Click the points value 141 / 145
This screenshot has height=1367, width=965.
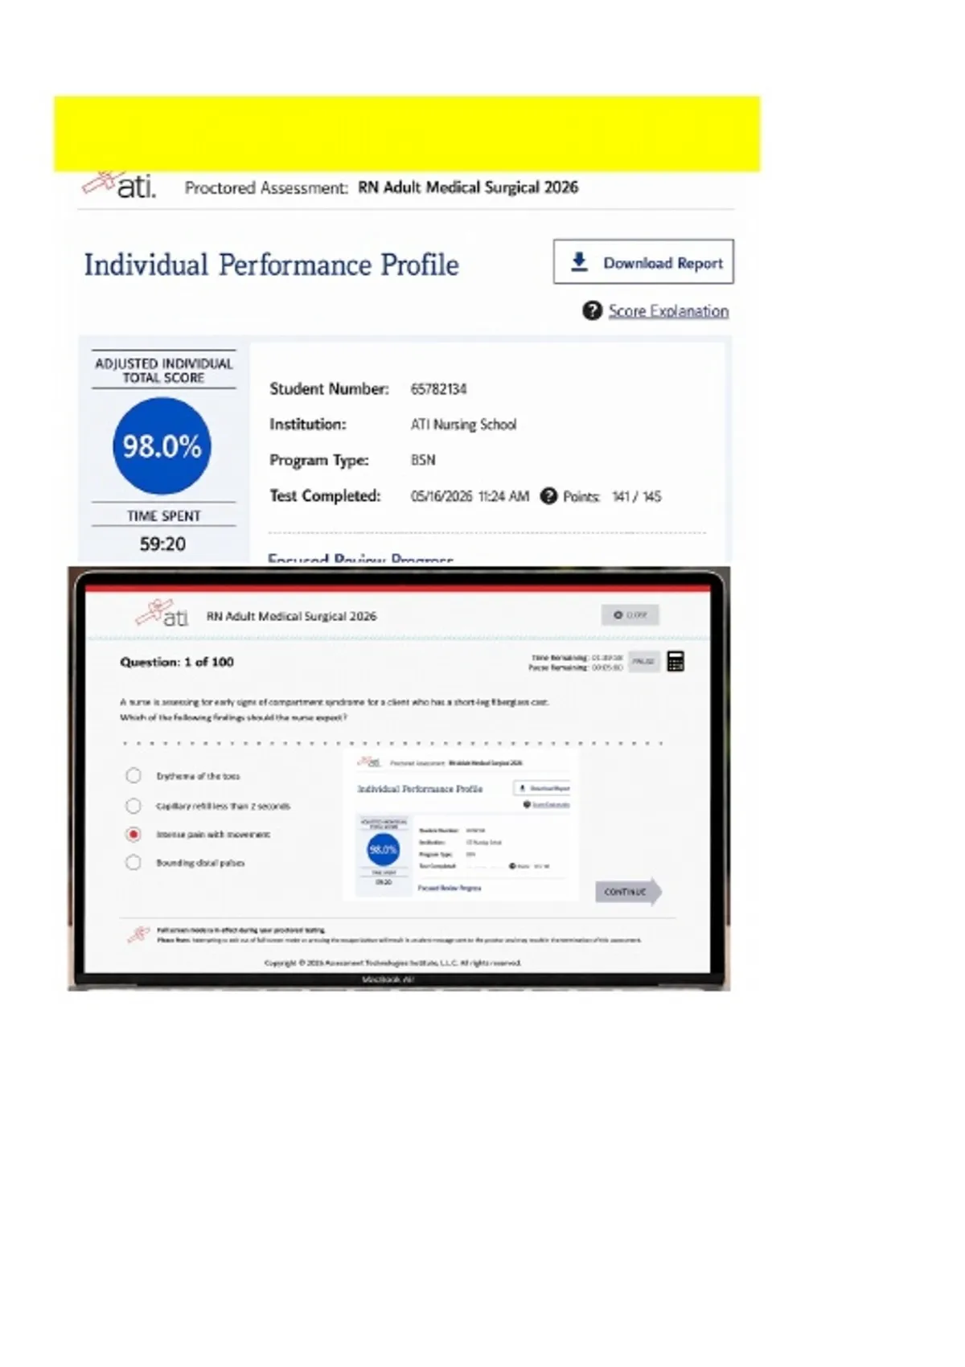pos(637,496)
